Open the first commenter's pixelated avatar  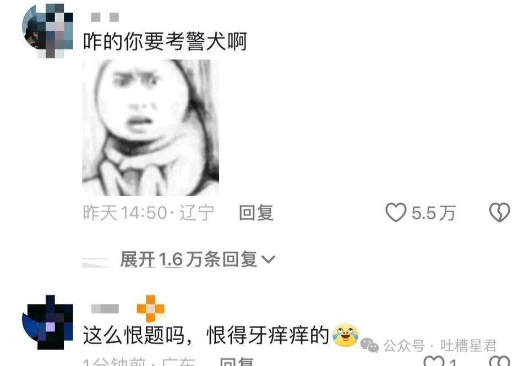tap(48, 31)
